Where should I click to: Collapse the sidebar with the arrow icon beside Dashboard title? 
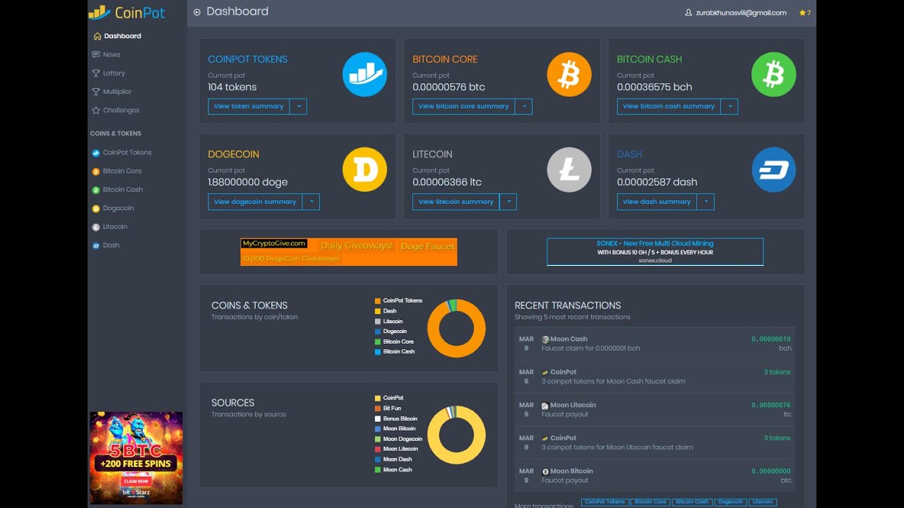[197, 12]
